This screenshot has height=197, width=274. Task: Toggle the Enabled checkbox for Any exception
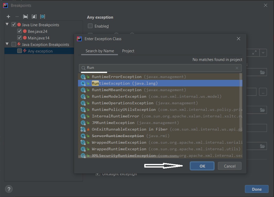90,26
